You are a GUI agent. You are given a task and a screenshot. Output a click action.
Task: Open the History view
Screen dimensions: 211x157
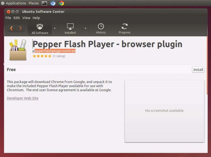(x=101, y=28)
